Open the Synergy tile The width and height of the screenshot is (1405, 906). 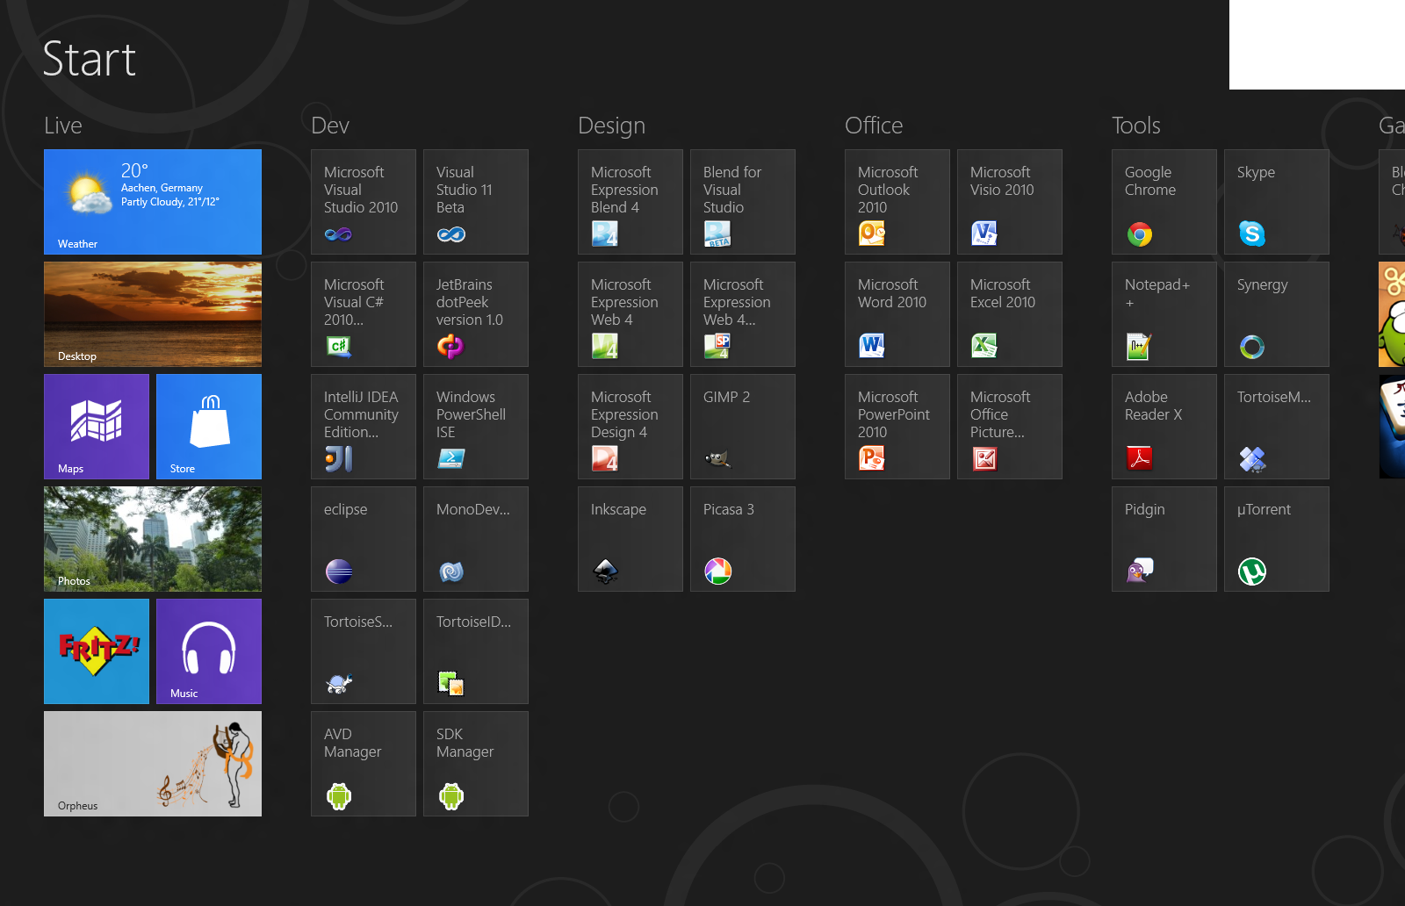coord(1277,314)
